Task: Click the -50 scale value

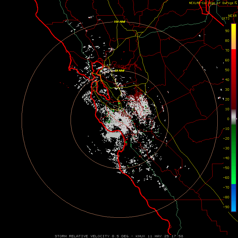Action: (226, 168)
